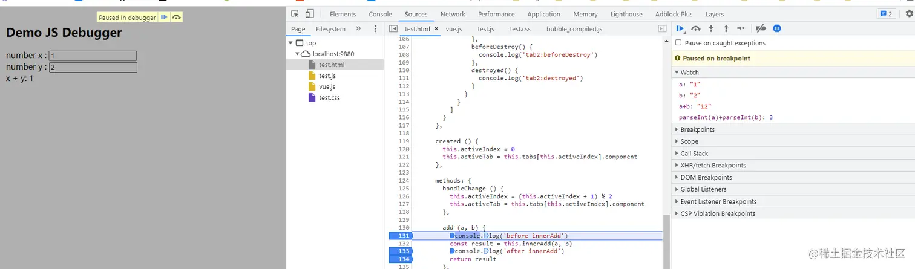Open more options menu in navigator
This screenshot has height=269, width=915.
(375, 28)
